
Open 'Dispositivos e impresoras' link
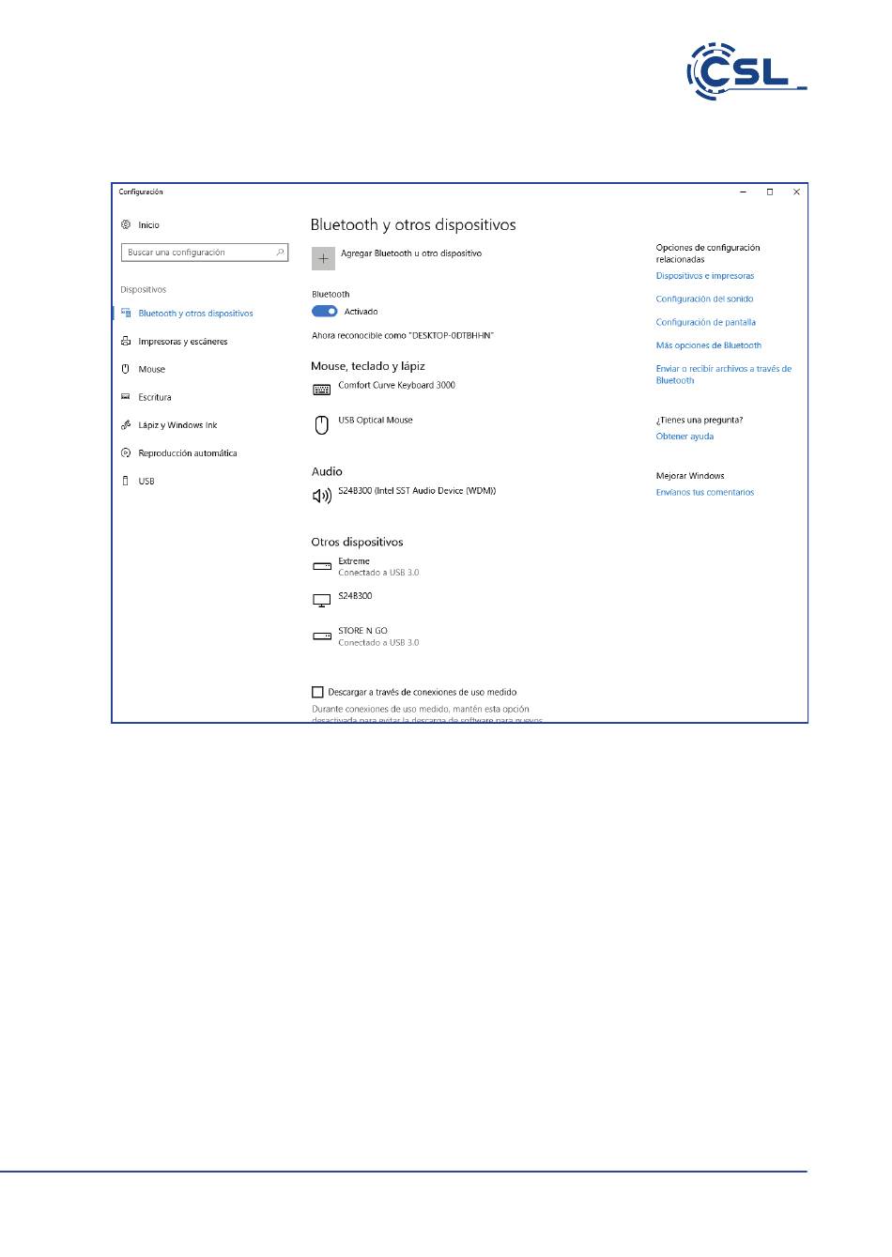point(705,276)
